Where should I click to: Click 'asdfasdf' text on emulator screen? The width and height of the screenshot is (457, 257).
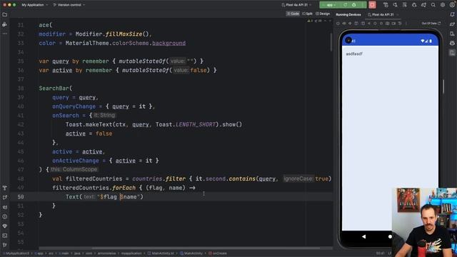(354, 54)
